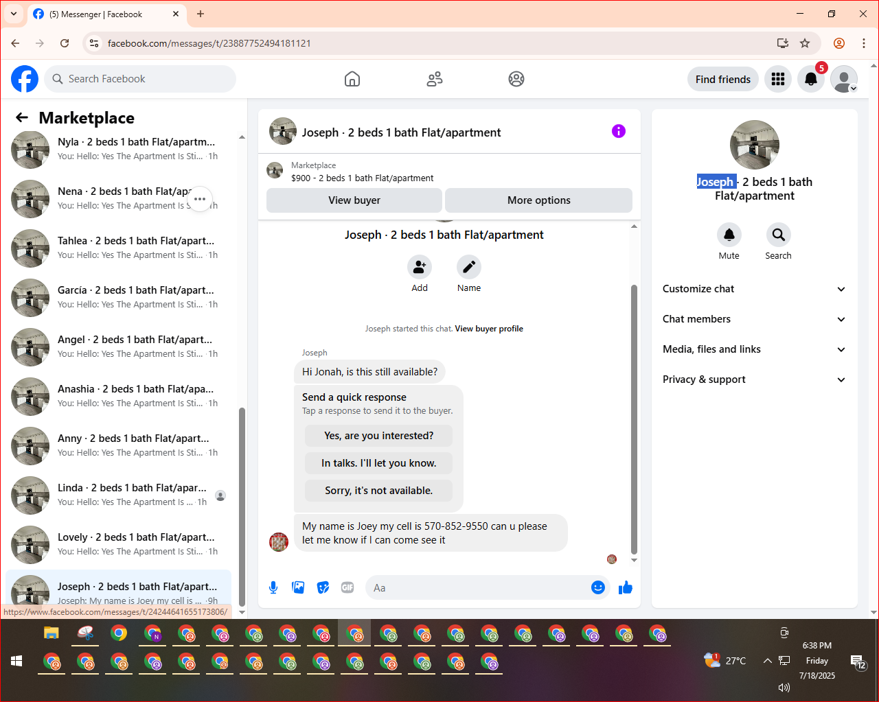Select the Joseph conversation in the list

tap(118, 589)
